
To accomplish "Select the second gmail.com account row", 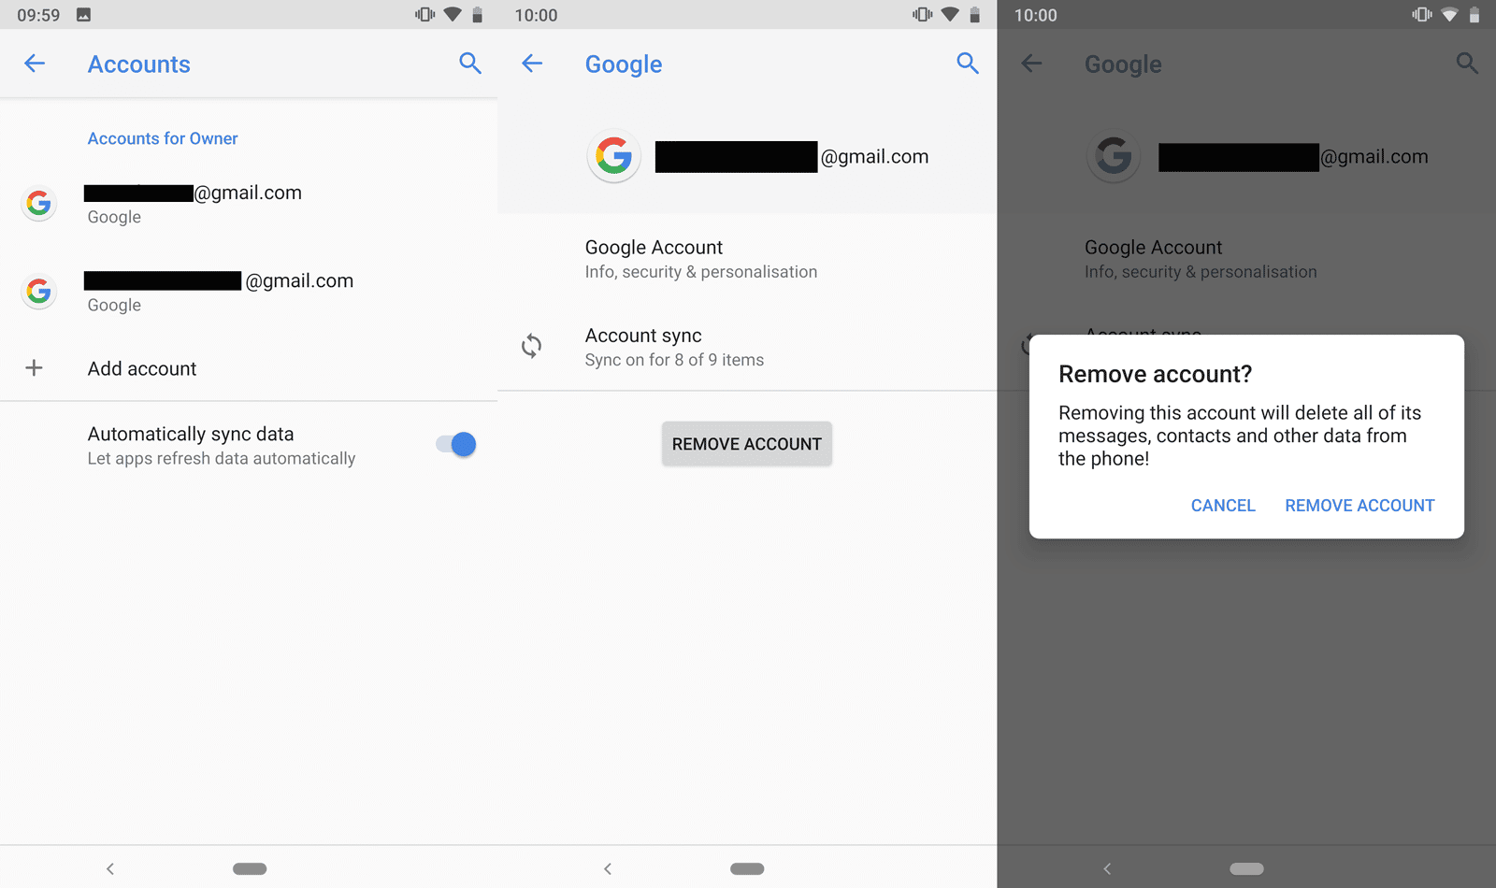I will (249, 292).
